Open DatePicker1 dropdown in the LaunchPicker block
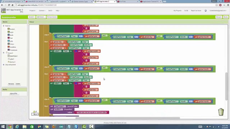The height and width of the screenshot is (129, 230). tap(60, 106)
